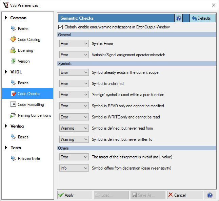The width and height of the screenshot is (219, 201).
Task: Click the bottom-right help button
Action: coord(210,195)
